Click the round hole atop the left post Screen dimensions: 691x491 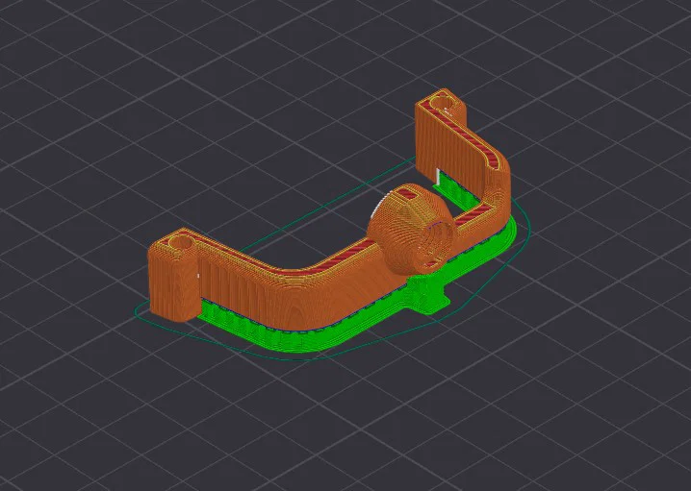(182, 241)
